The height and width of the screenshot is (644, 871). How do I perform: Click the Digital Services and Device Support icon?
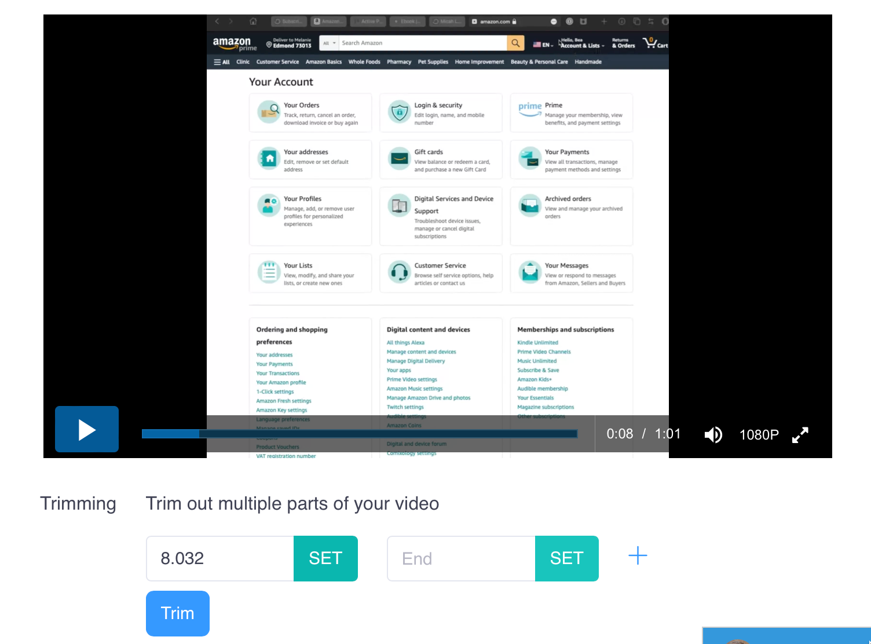pyautogui.click(x=399, y=205)
